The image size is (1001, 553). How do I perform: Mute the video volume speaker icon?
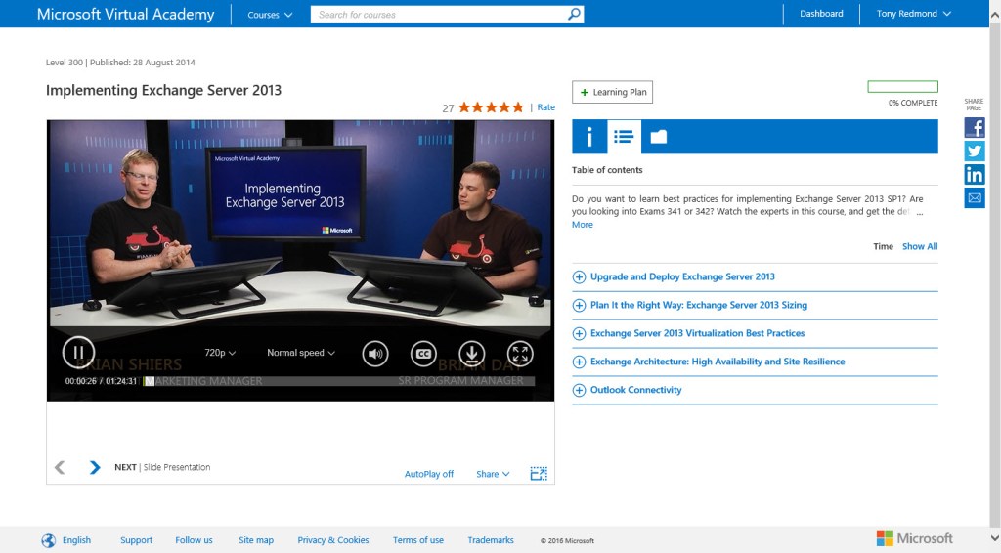(375, 354)
